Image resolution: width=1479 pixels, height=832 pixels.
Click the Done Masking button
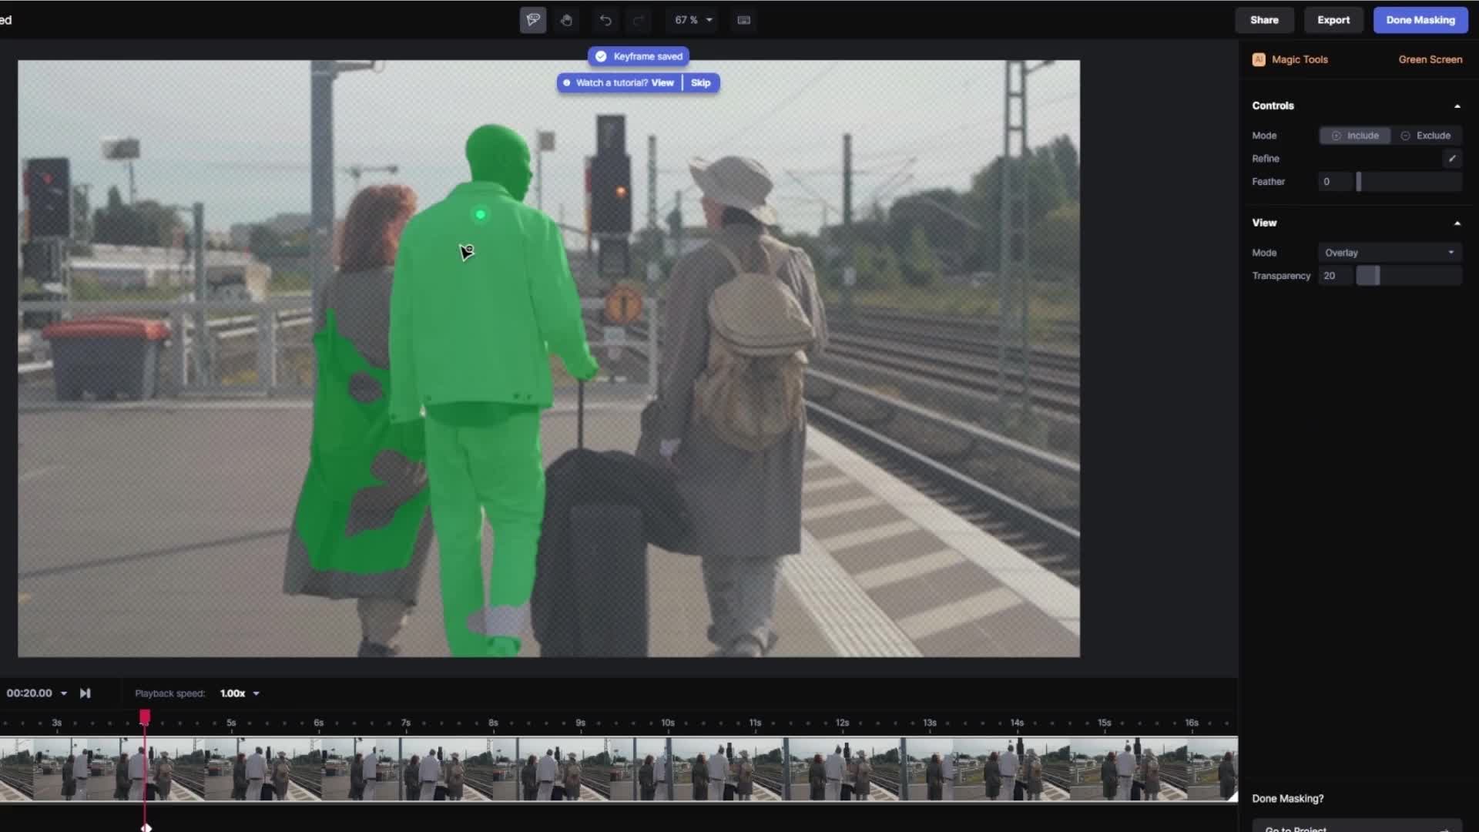[x=1420, y=20]
